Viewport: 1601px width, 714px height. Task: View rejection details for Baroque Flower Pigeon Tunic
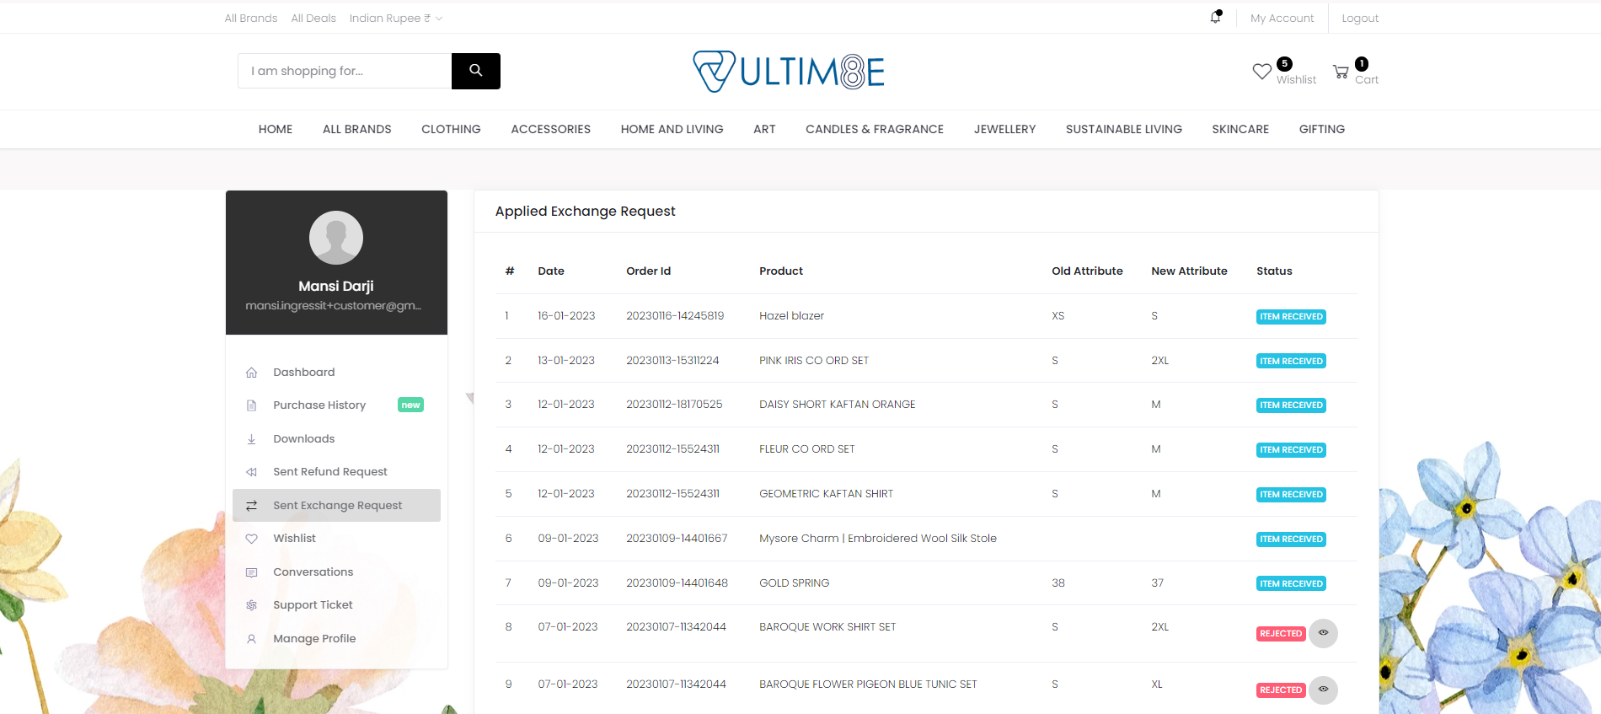click(x=1323, y=690)
